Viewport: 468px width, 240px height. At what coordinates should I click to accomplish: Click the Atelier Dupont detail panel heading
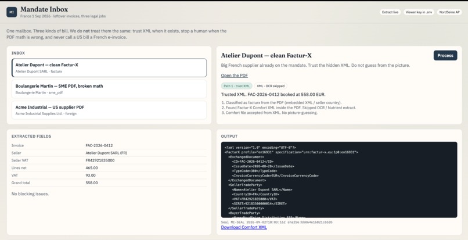point(267,55)
